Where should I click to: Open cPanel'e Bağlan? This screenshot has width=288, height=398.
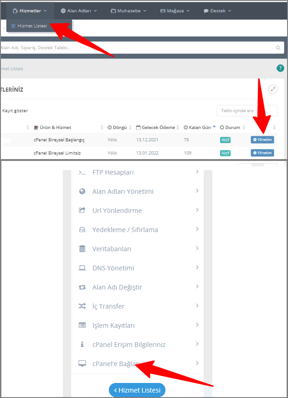tap(137, 364)
